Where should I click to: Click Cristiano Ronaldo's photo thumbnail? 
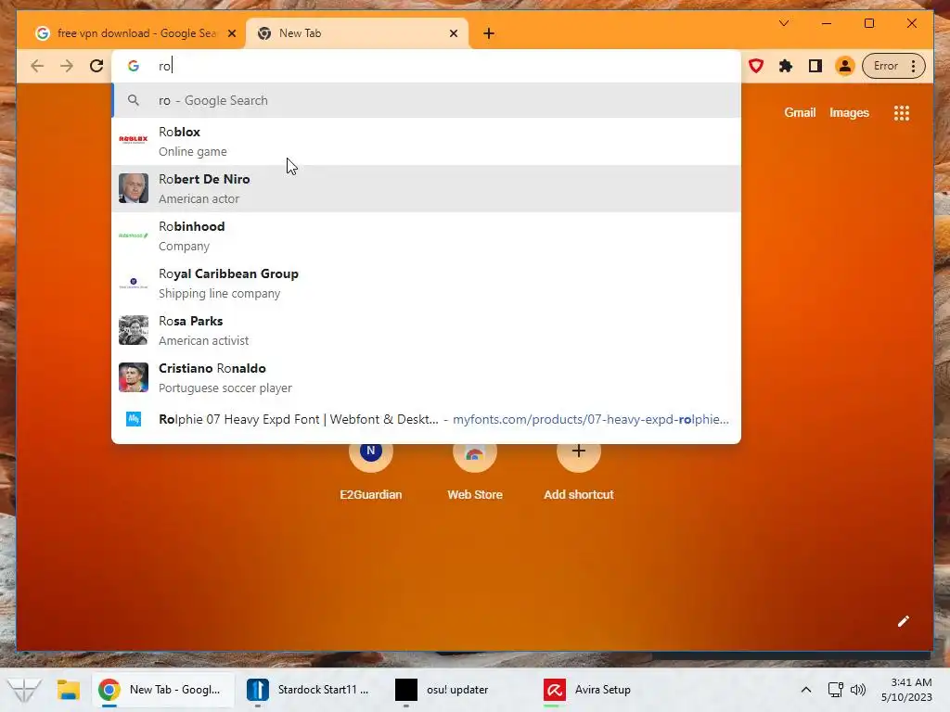tap(134, 377)
